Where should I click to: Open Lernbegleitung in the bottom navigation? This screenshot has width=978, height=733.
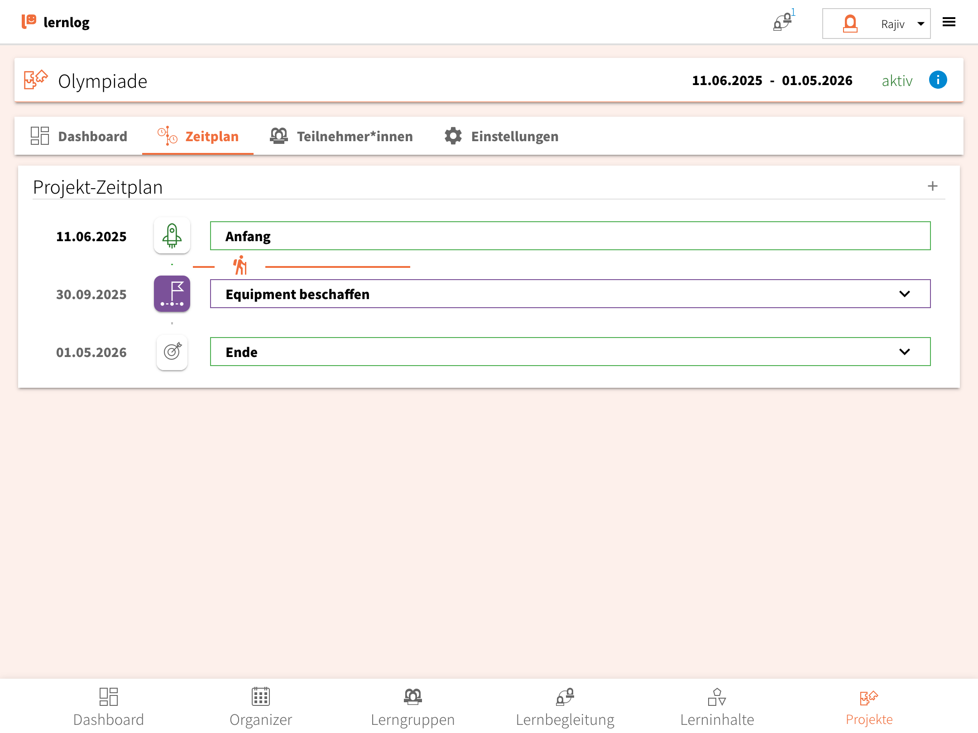point(565,707)
